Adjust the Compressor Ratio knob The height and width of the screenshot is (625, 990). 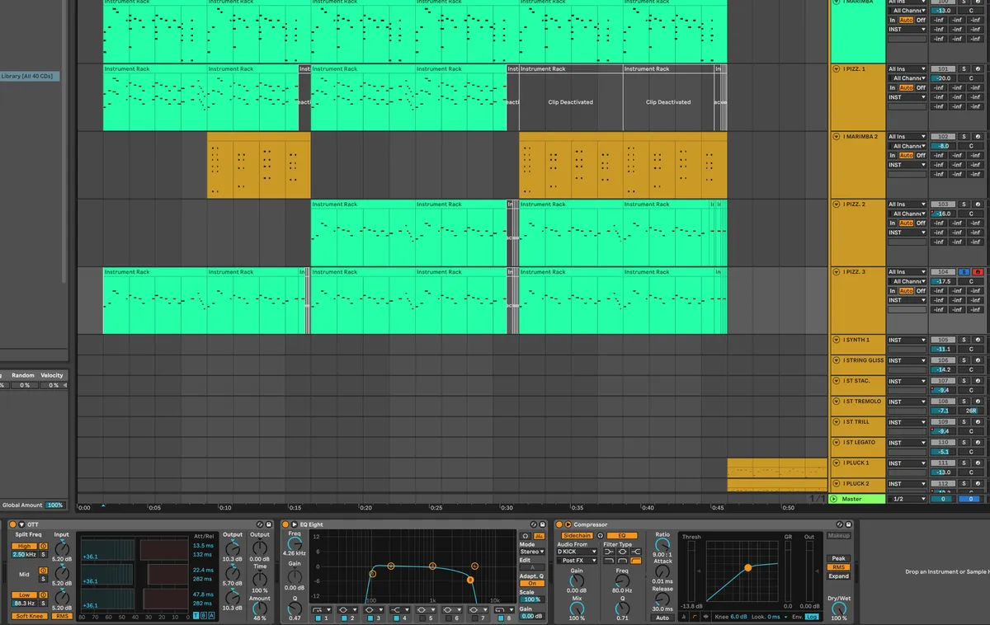click(x=662, y=545)
